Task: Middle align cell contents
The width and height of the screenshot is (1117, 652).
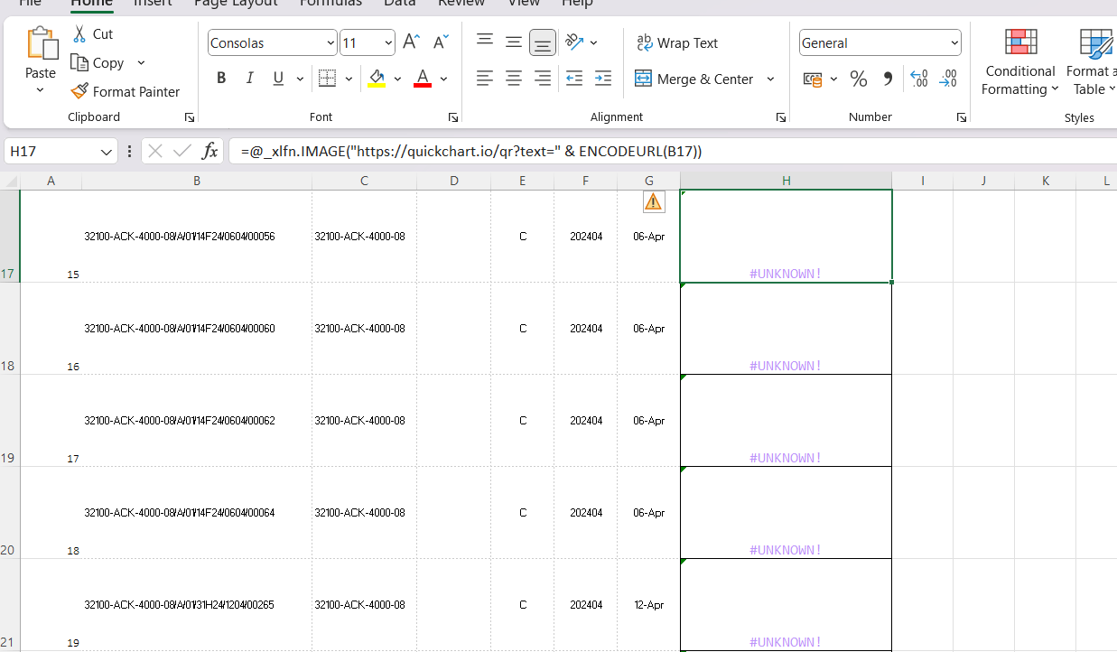Action: (x=514, y=42)
